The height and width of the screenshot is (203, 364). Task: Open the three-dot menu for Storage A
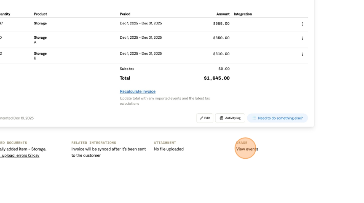(x=302, y=38)
